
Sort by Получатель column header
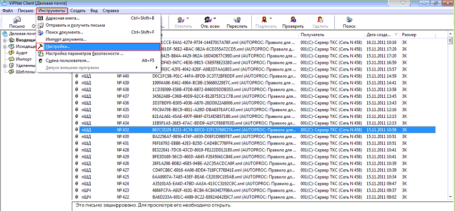pyautogui.click(x=331, y=34)
